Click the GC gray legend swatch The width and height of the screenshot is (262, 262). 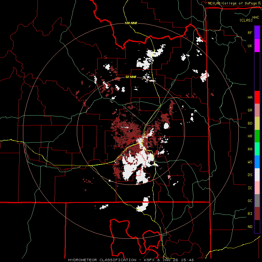coord(257,201)
